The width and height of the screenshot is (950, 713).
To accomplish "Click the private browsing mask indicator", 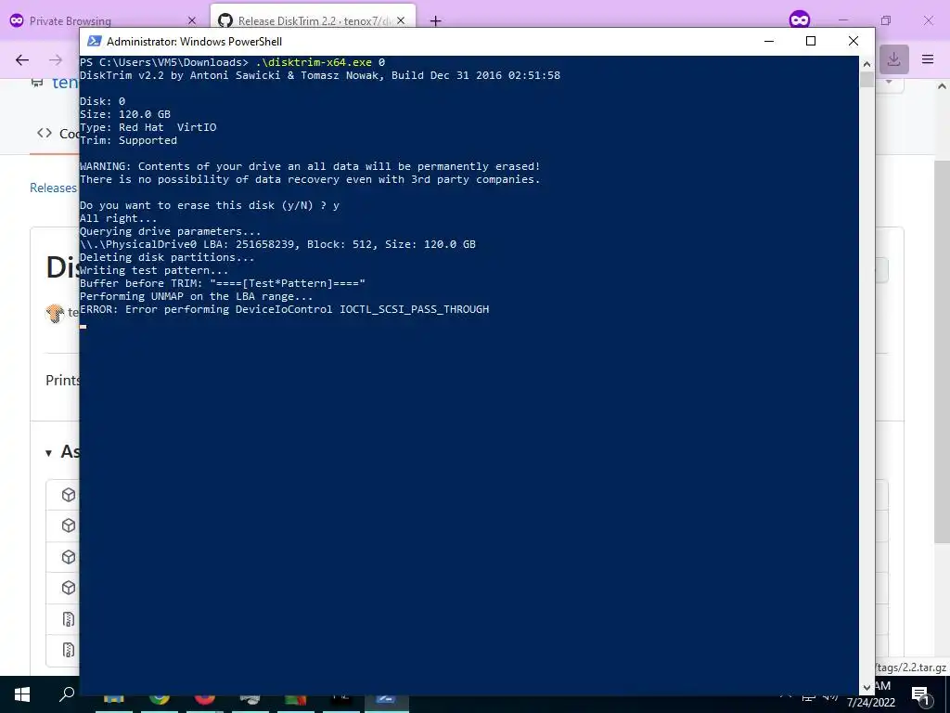I will point(800,20).
